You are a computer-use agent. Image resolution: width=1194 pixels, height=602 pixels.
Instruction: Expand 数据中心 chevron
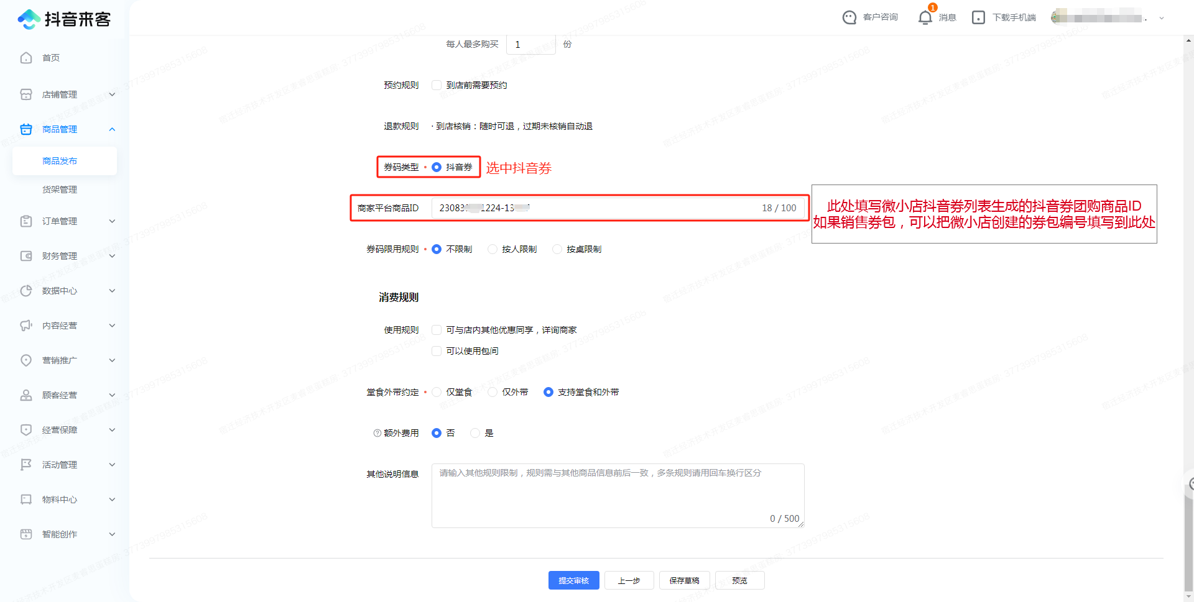point(113,291)
